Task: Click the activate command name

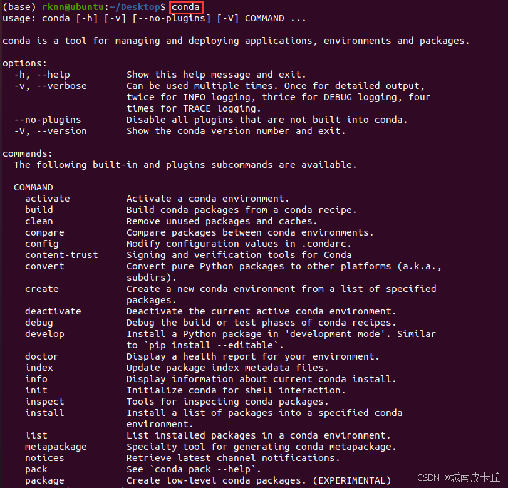Action: 48,199
